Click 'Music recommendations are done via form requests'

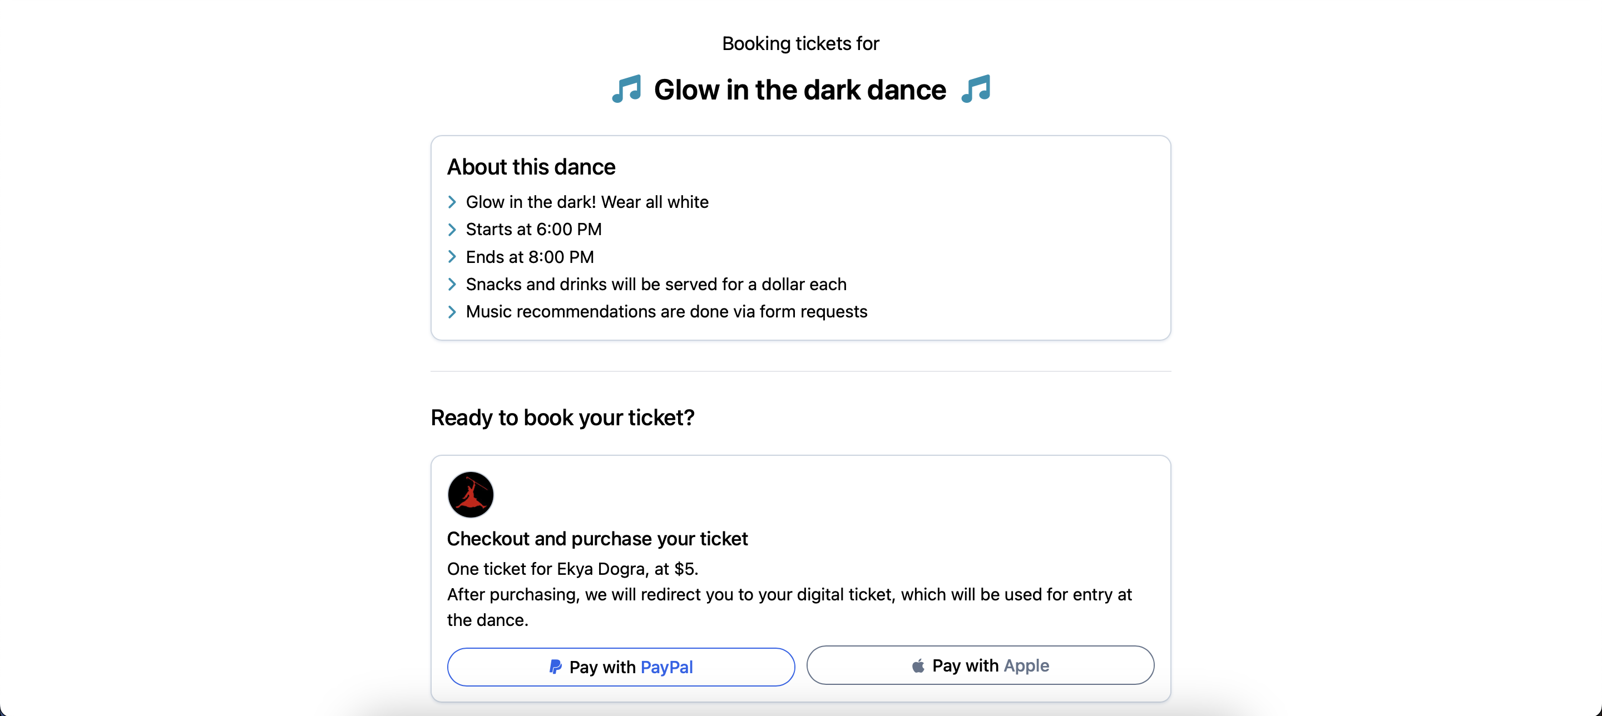coord(666,311)
